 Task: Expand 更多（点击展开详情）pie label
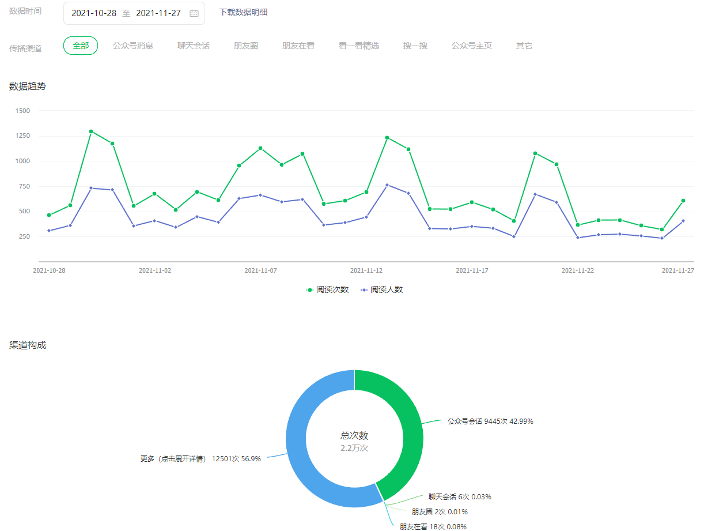(x=200, y=459)
